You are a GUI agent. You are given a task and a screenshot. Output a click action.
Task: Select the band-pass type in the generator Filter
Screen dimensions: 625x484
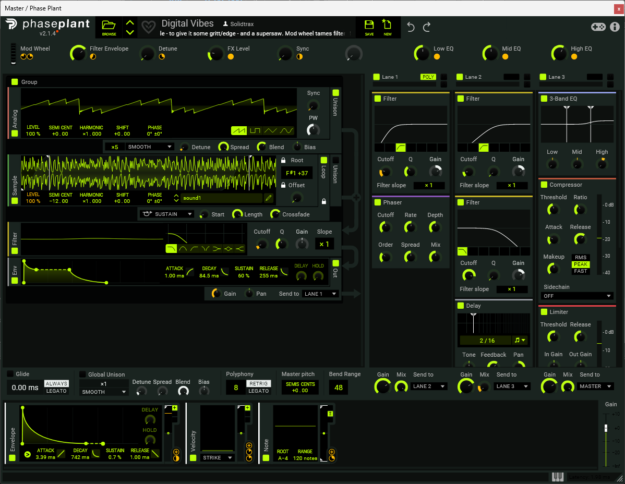[x=183, y=249]
